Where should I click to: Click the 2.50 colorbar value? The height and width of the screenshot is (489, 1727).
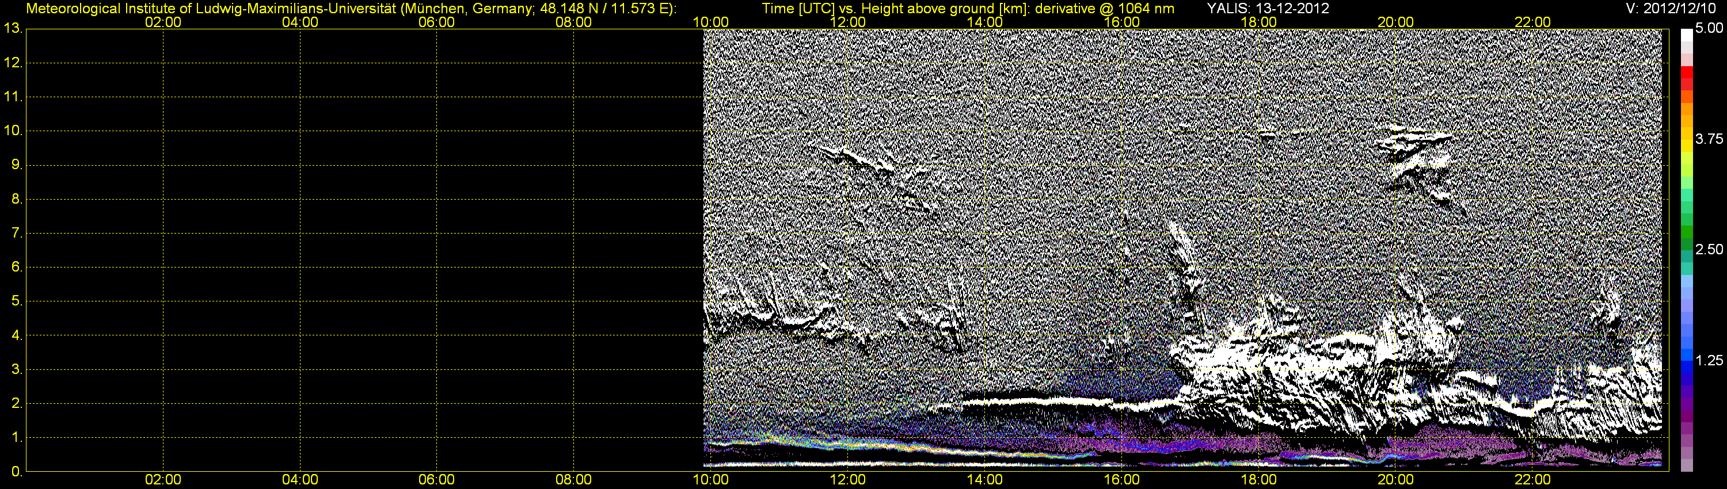pos(1709,249)
